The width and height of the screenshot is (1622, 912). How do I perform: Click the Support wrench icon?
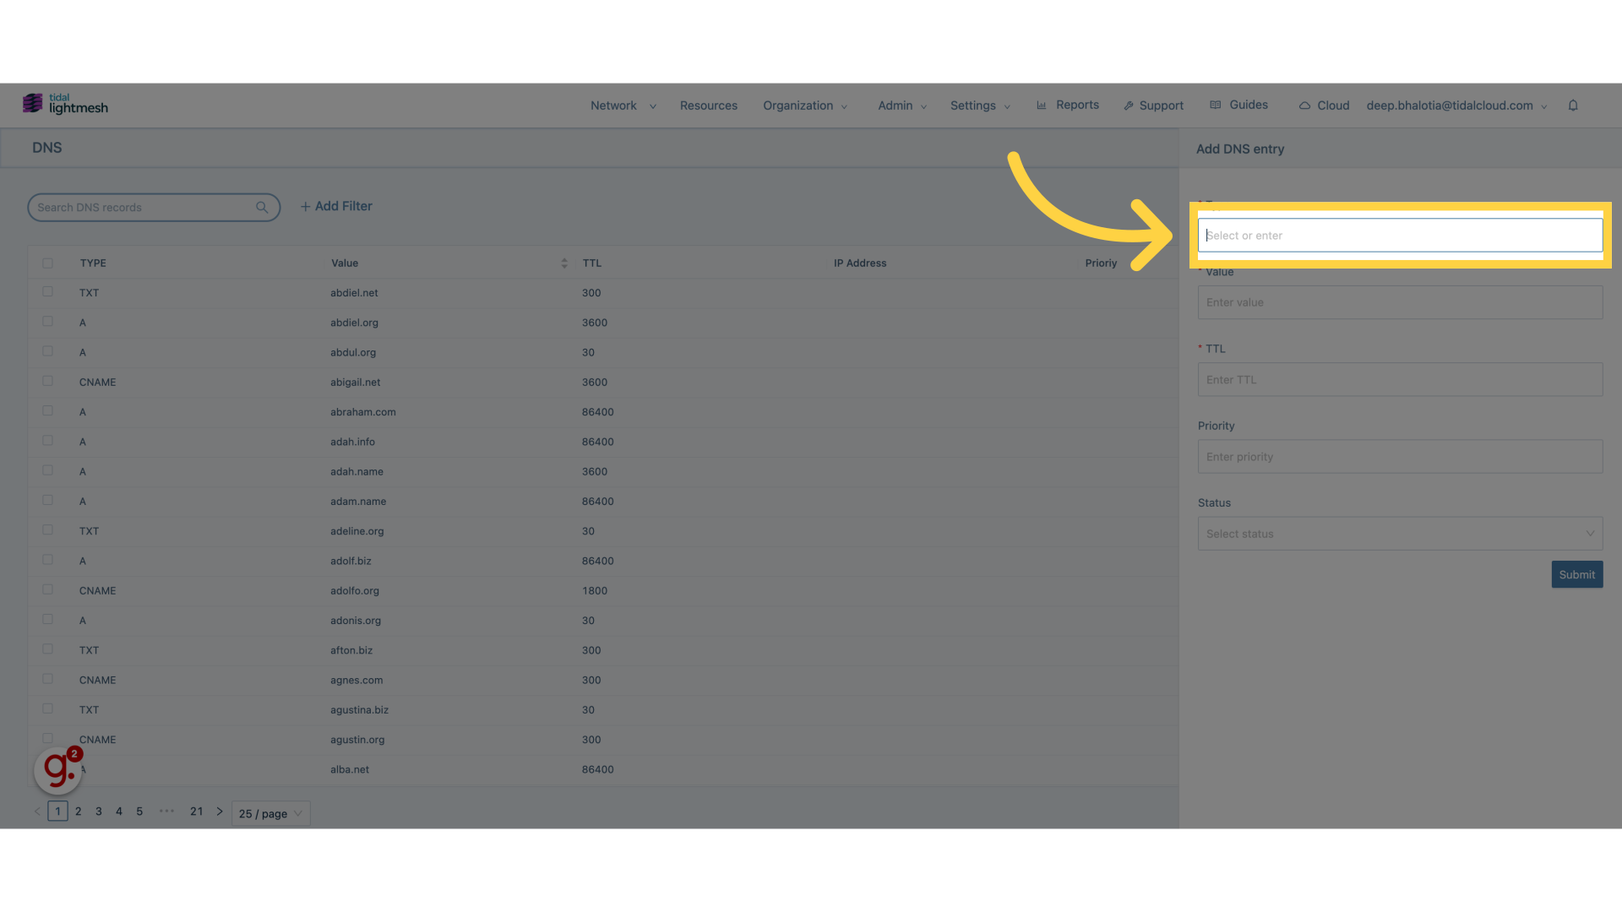[1129, 106]
